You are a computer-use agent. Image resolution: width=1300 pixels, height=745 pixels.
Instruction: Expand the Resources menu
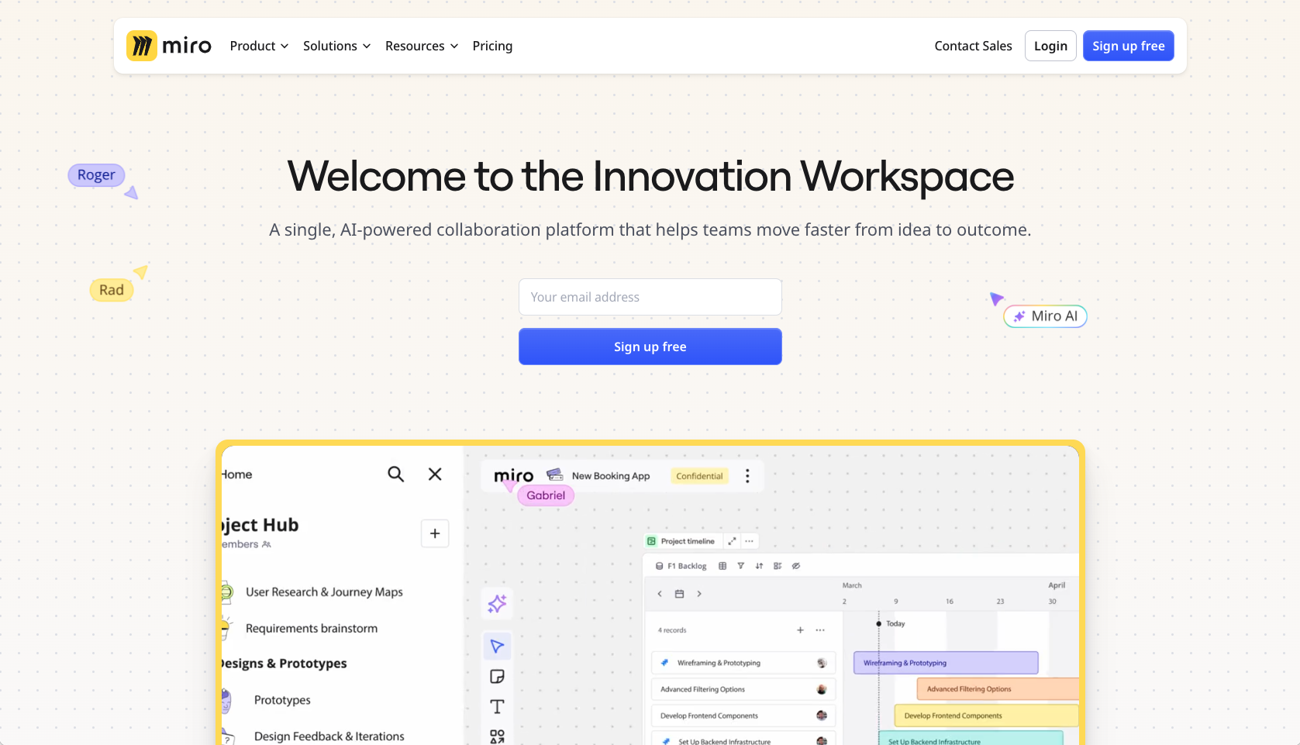click(x=422, y=46)
